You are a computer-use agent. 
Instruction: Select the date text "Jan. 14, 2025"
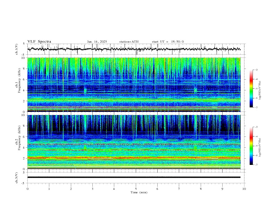97,42
